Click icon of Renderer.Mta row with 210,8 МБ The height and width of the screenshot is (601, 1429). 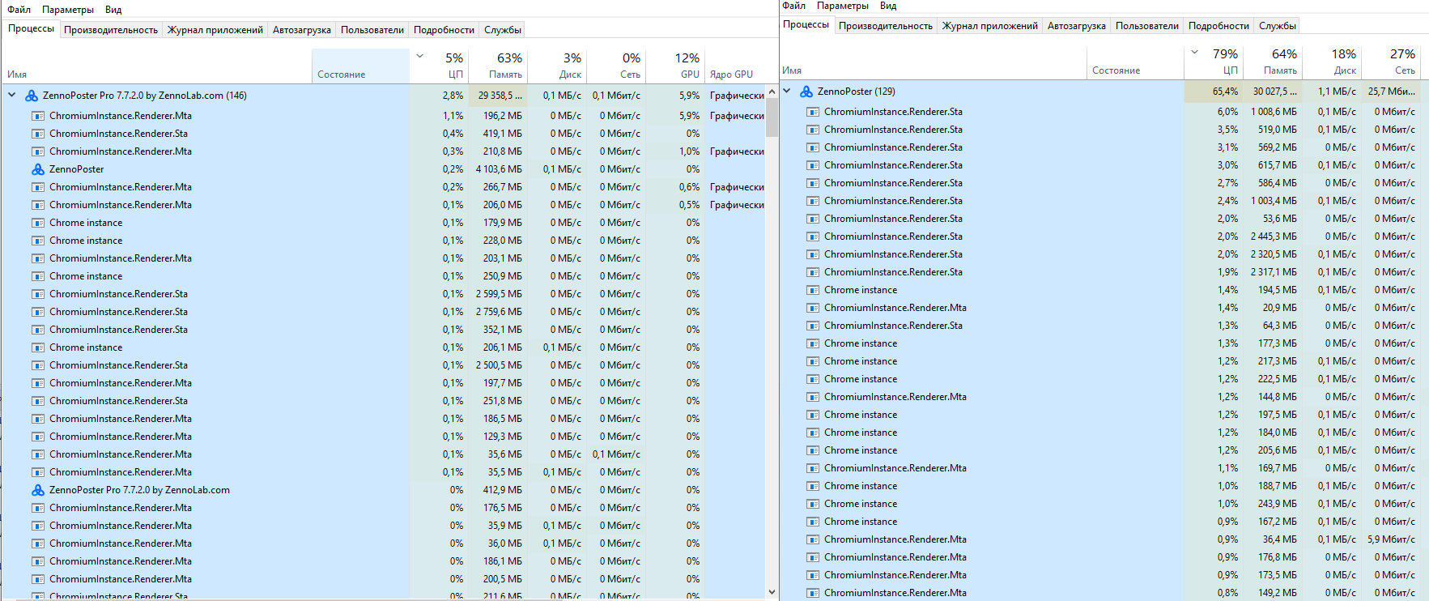point(38,151)
